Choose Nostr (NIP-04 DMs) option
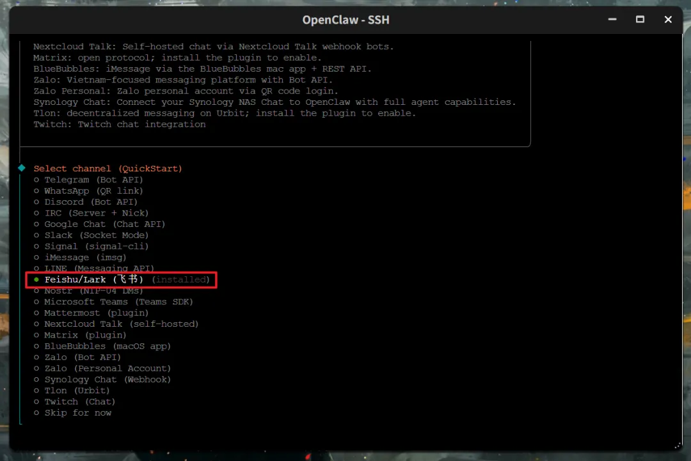Viewport: 691px width, 461px height. (88, 290)
